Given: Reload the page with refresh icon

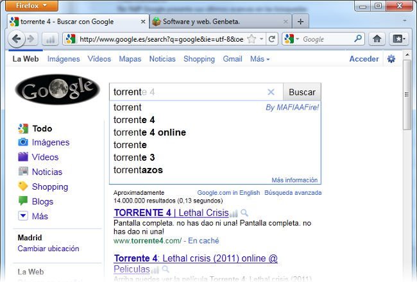Looking at the screenshot, I should coord(272,39).
